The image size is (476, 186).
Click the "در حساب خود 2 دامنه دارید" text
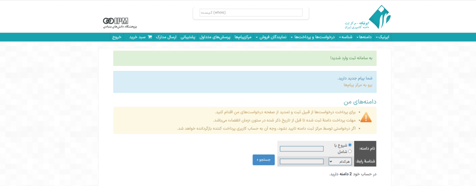tap(353, 174)
